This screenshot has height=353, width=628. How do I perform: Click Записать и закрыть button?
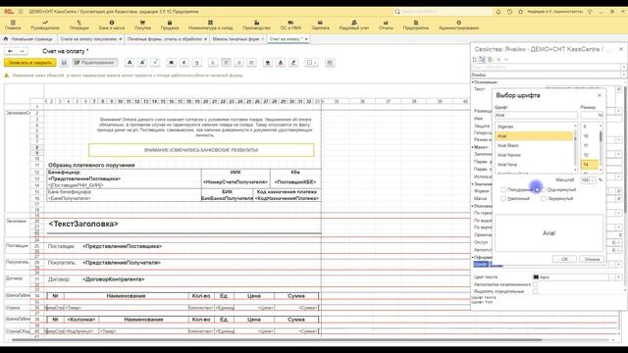click(x=30, y=63)
